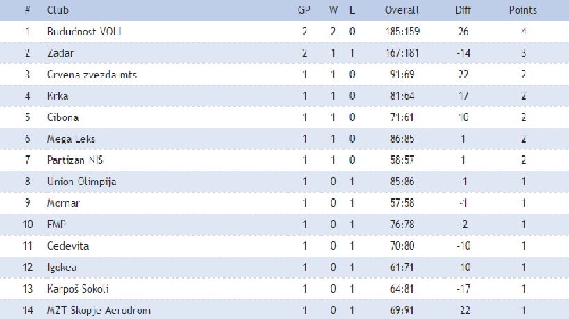Viewport: 569px width, 319px height.
Task: Sort standings by GP column header
Action: point(304,10)
